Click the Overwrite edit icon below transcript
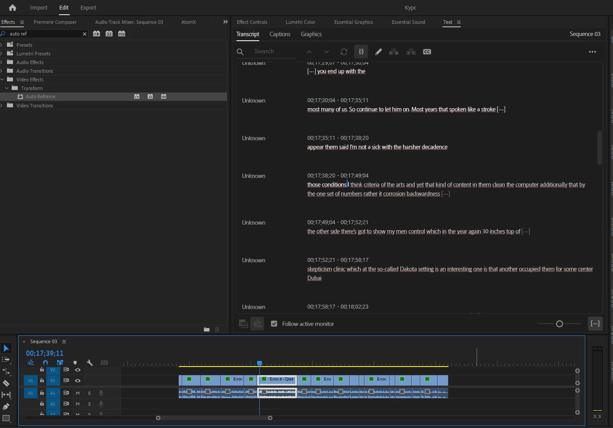The height and width of the screenshot is (428, 613). tap(258, 324)
